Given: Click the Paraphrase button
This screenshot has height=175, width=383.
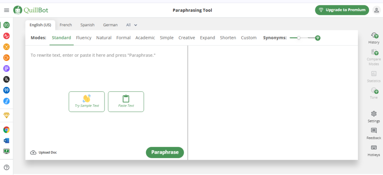Looking at the screenshot, I should (x=165, y=152).
